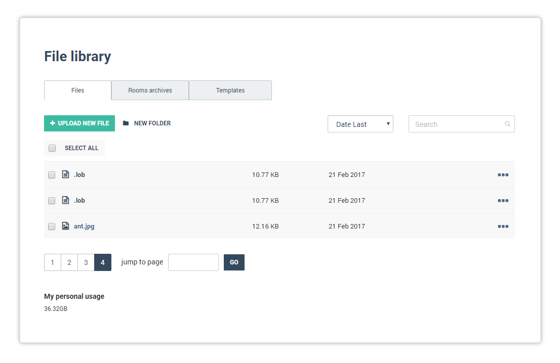Switch to the Files tab

(77, 90)
